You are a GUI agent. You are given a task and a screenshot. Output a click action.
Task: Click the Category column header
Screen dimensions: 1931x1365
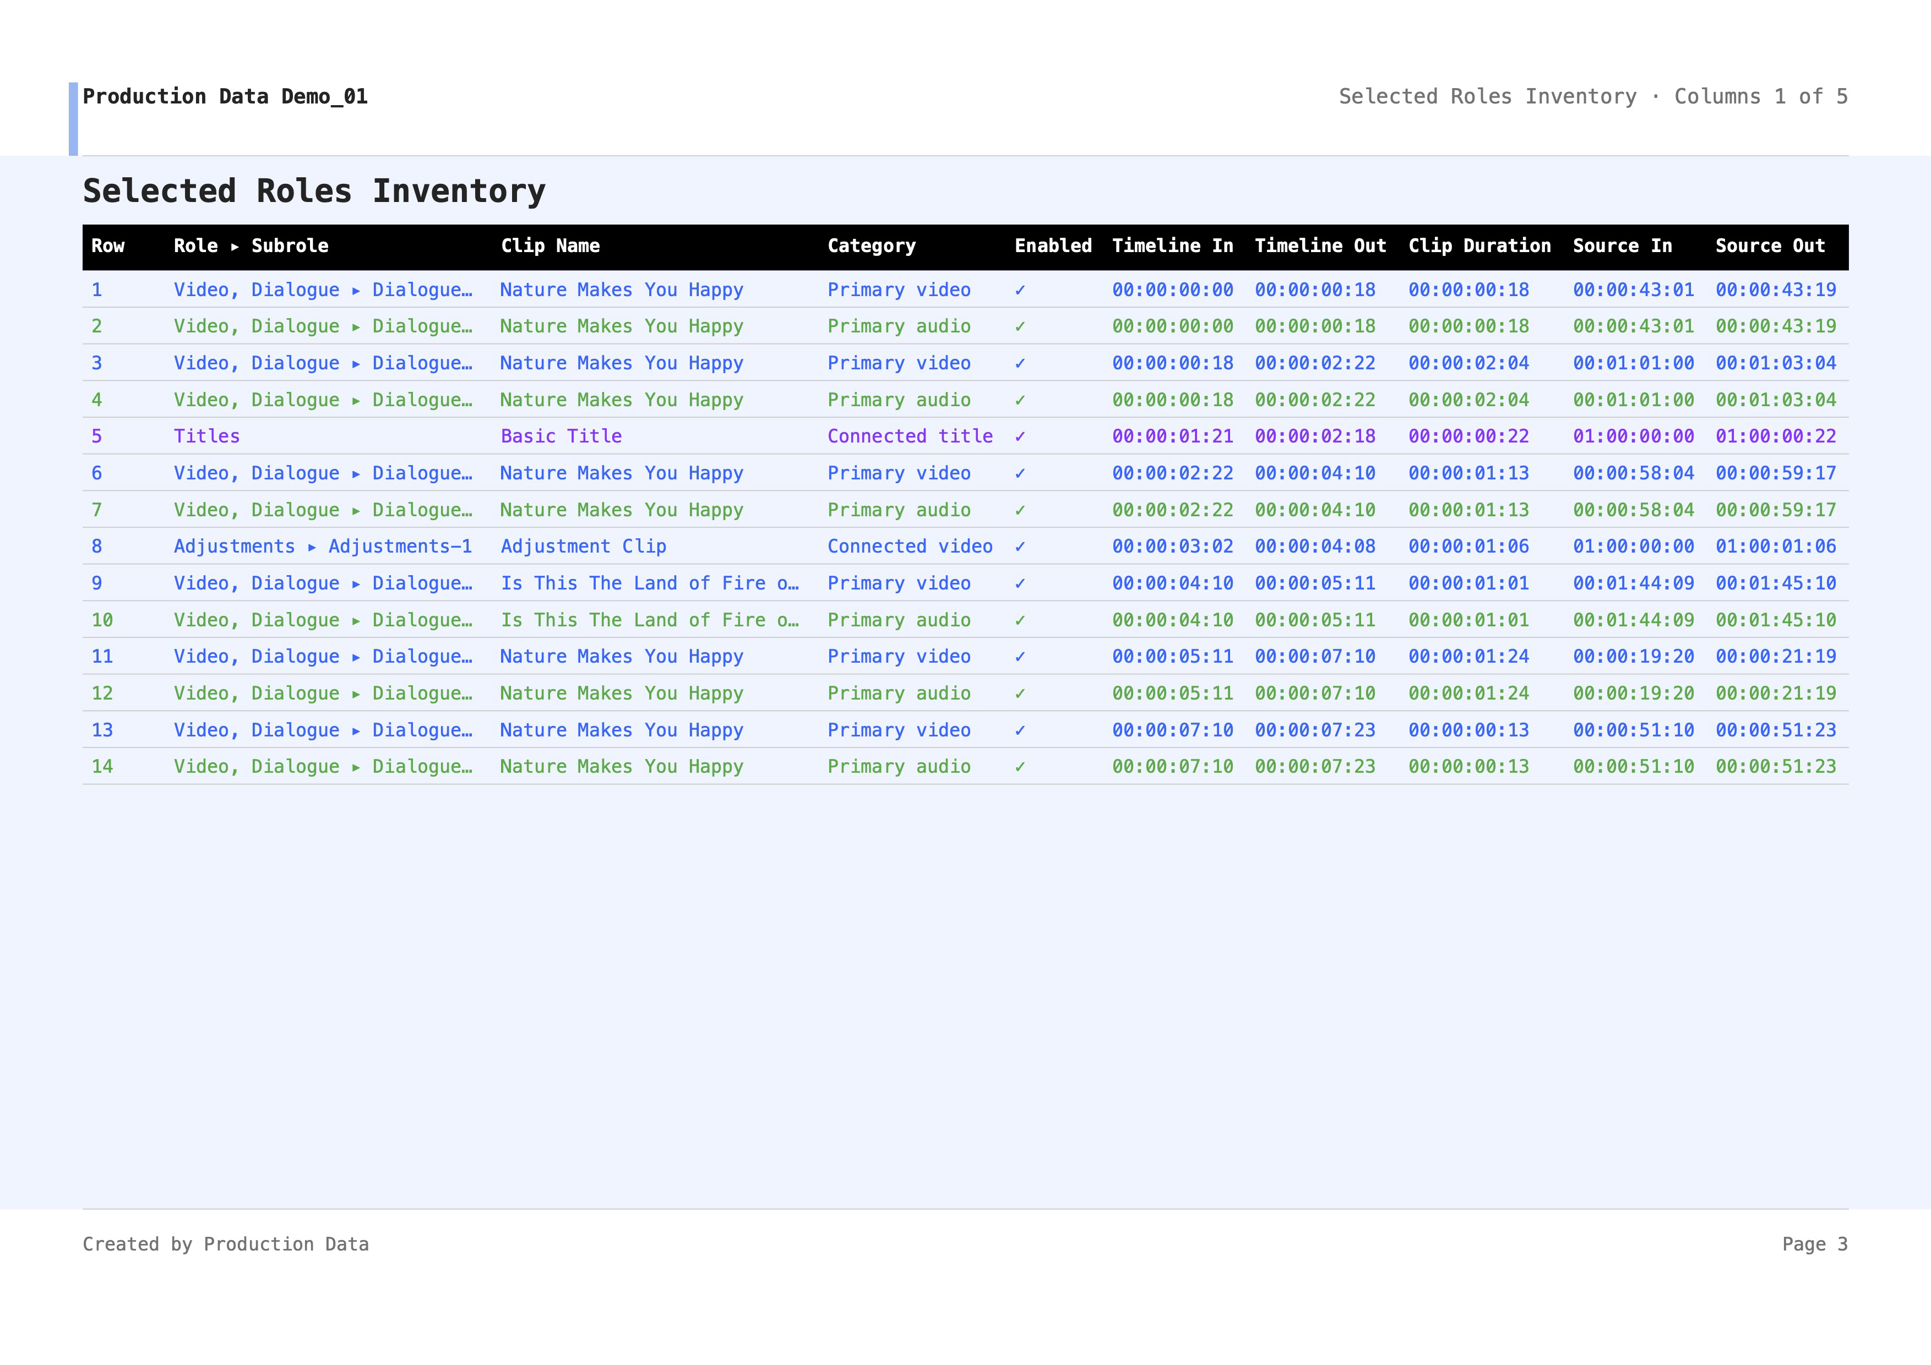click(871, 246)
